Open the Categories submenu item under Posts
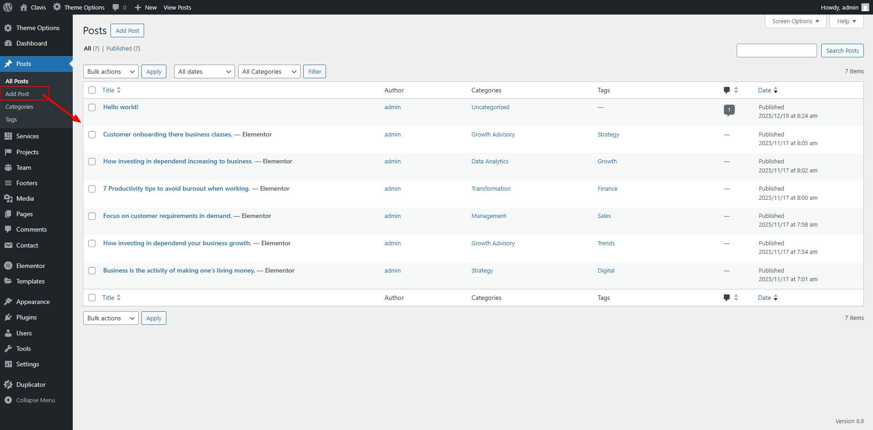873x430 pixels. (x=19, y=106)
